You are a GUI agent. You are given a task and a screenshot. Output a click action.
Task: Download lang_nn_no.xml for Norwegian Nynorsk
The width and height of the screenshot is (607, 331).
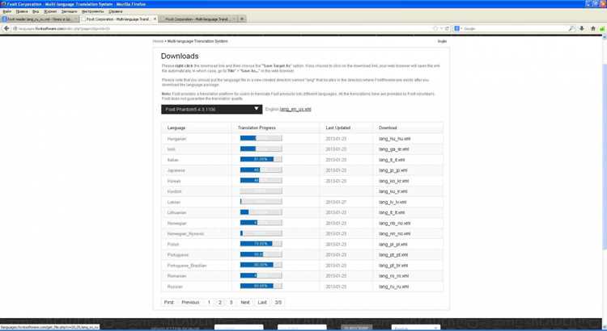click(x=394, y=233)
